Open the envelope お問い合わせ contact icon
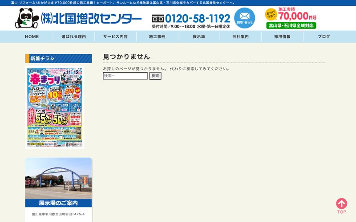 244,18
